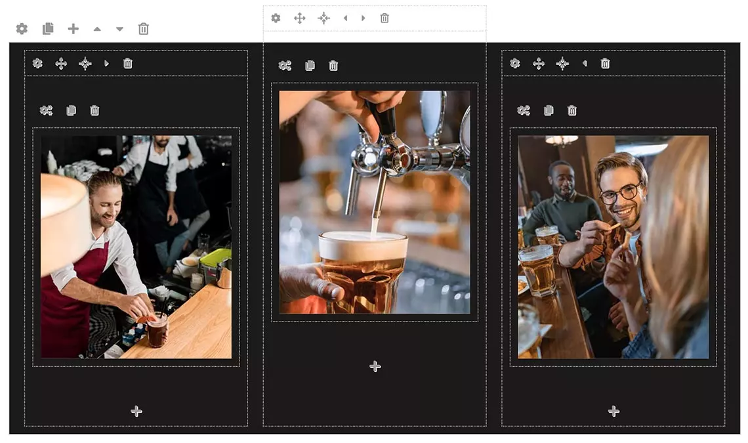Open settings for the friends photo module
Image resolution: width=748 pixels, height=443 pixels.
click(x=522, y=110)
